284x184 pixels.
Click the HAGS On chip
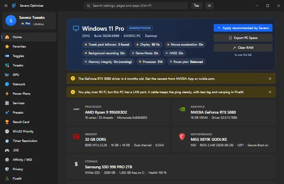[174, 53]
